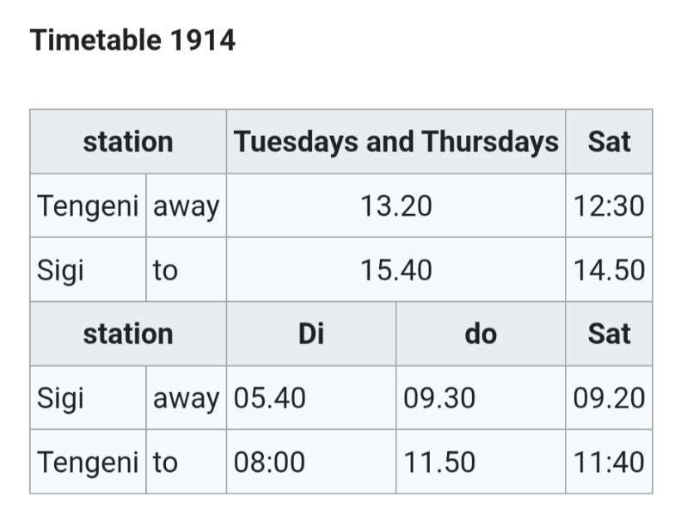Click the Tengeni cell in the 13.20 row
Viewport: 681px width, 515px height.
click(x=88, y=206)
